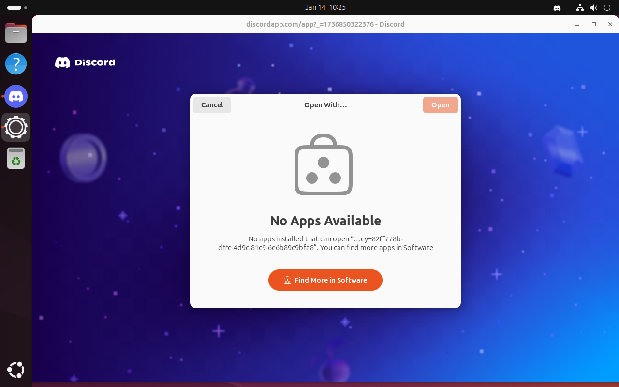The height and width of the screenshot is (387, 619).
Task: Click Find More in Software button
Action: [325, 280]
